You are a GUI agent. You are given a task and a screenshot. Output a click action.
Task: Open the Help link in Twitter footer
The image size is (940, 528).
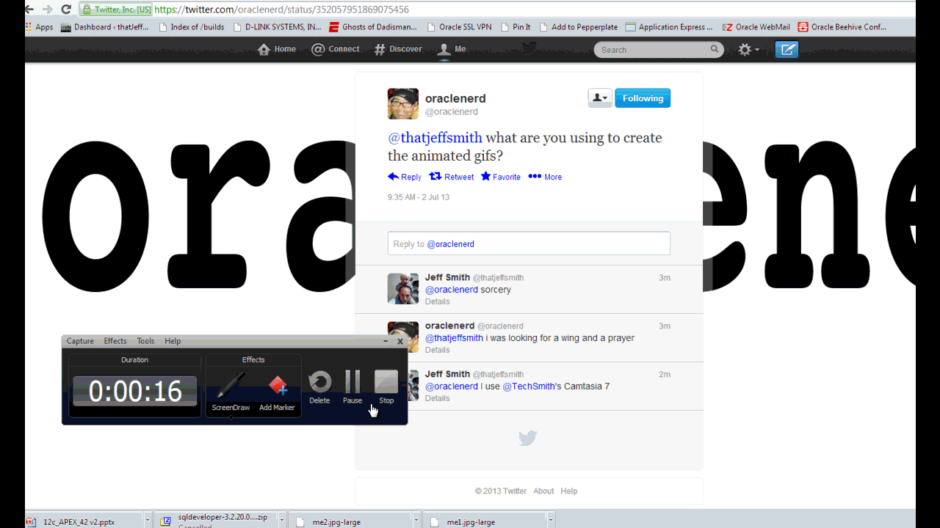569,491
